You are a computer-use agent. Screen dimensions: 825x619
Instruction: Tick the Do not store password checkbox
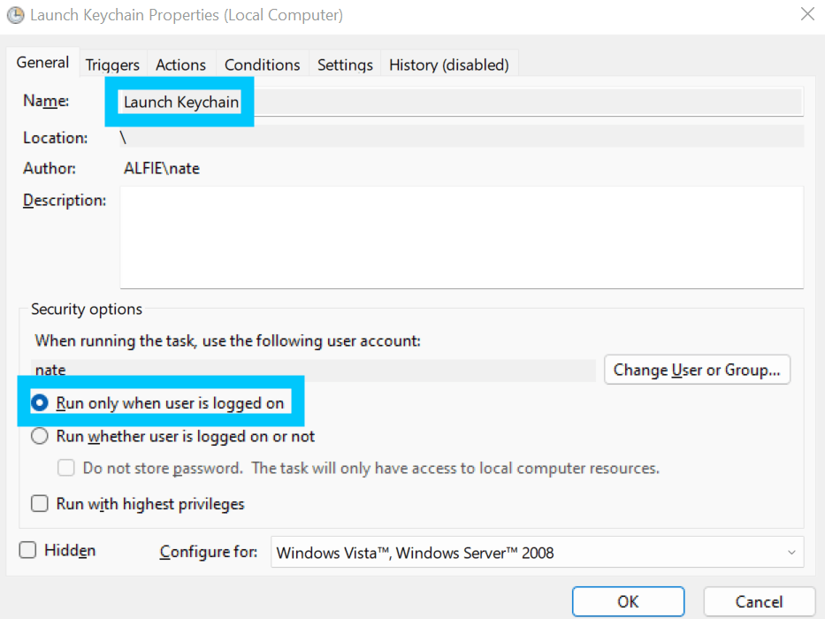point(65,469)
